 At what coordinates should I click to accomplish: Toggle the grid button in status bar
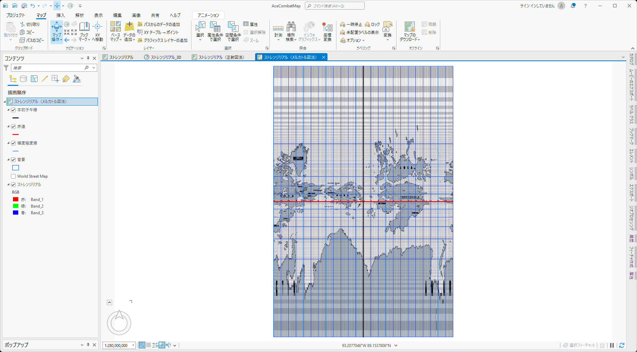(148, 345)
